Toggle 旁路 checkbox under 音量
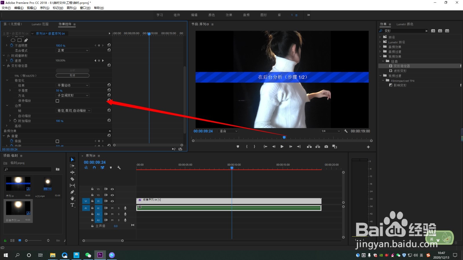 (57, 141)
